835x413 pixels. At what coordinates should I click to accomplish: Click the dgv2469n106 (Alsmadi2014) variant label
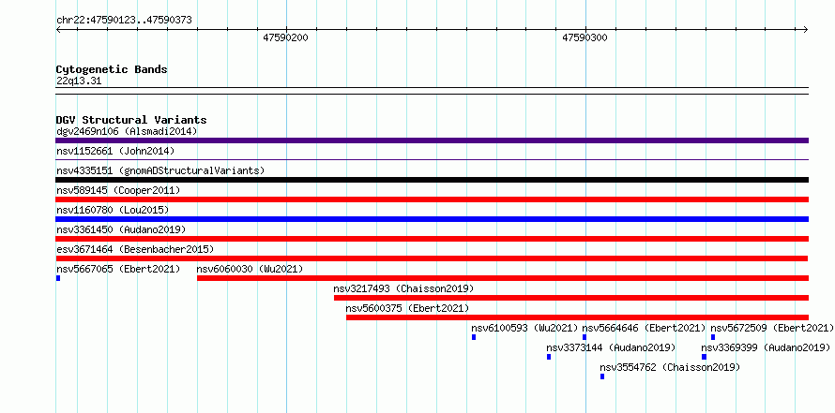pyautogui.click(x=127, y=131)
